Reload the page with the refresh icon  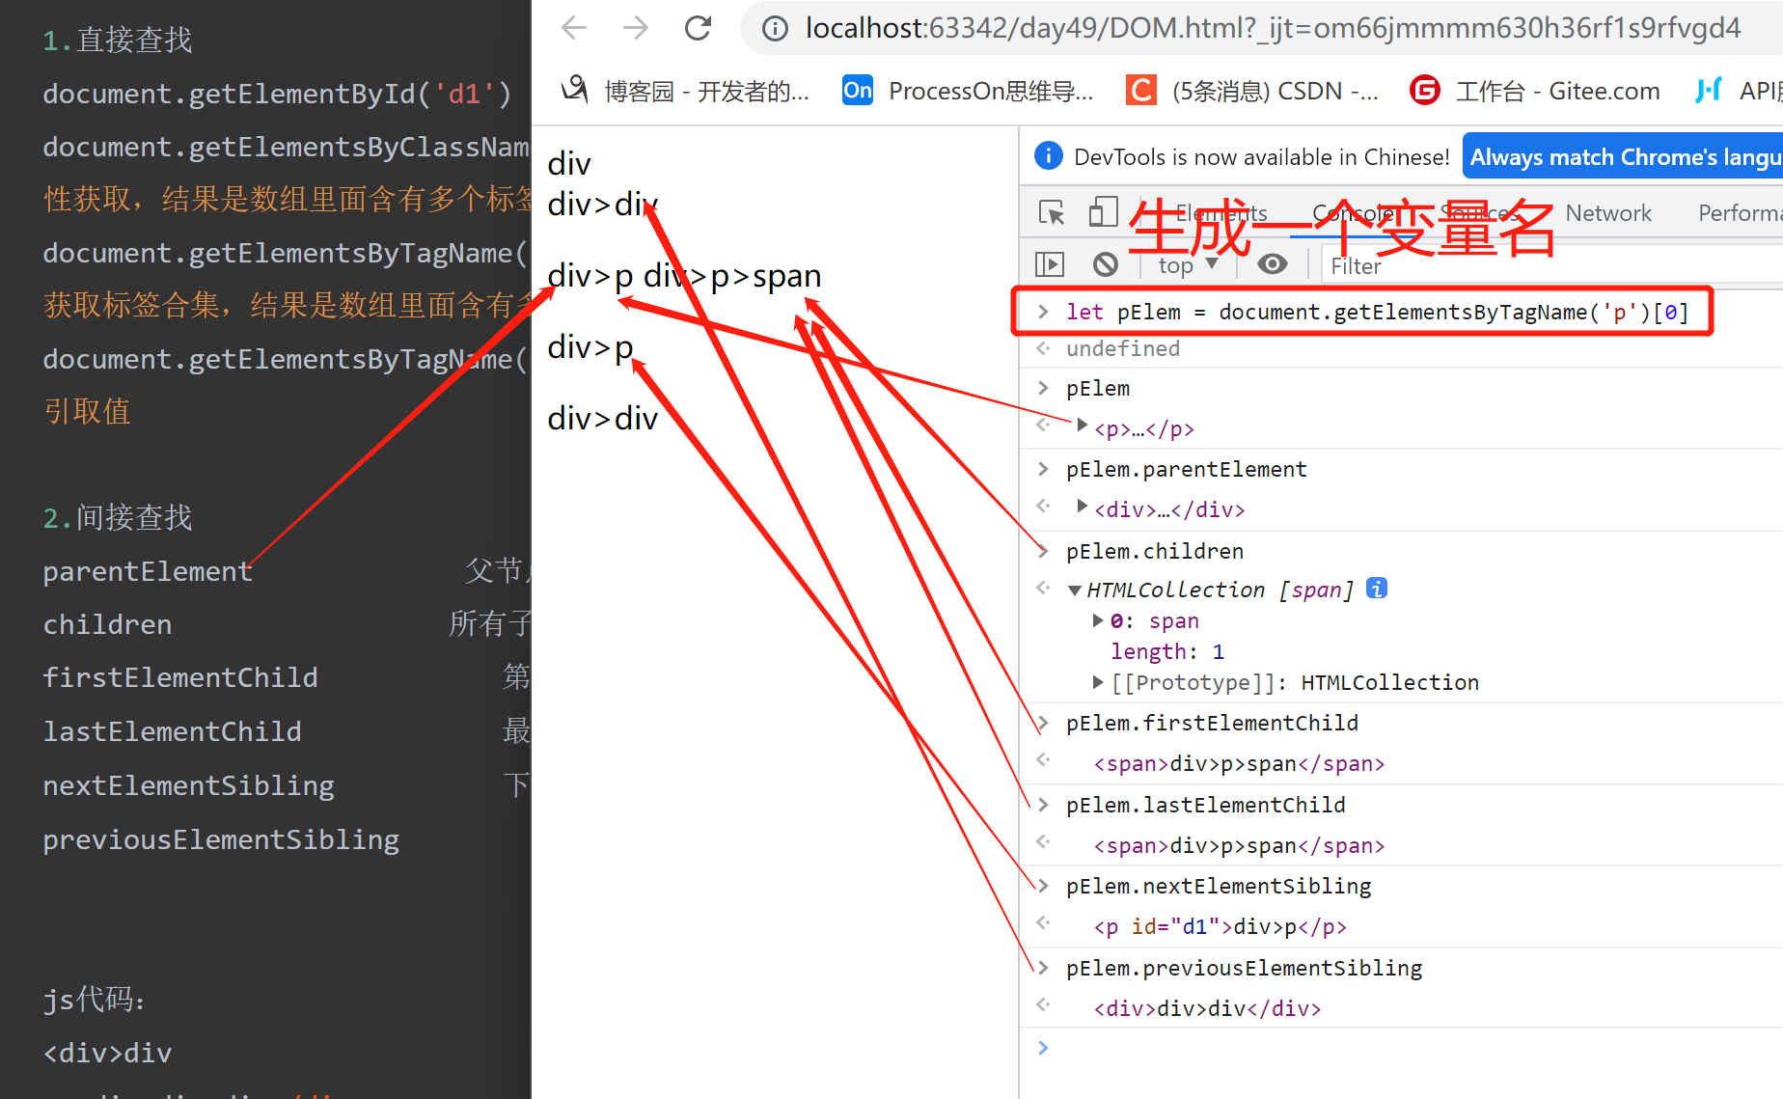pyautogui.click(x=698, y=28)
